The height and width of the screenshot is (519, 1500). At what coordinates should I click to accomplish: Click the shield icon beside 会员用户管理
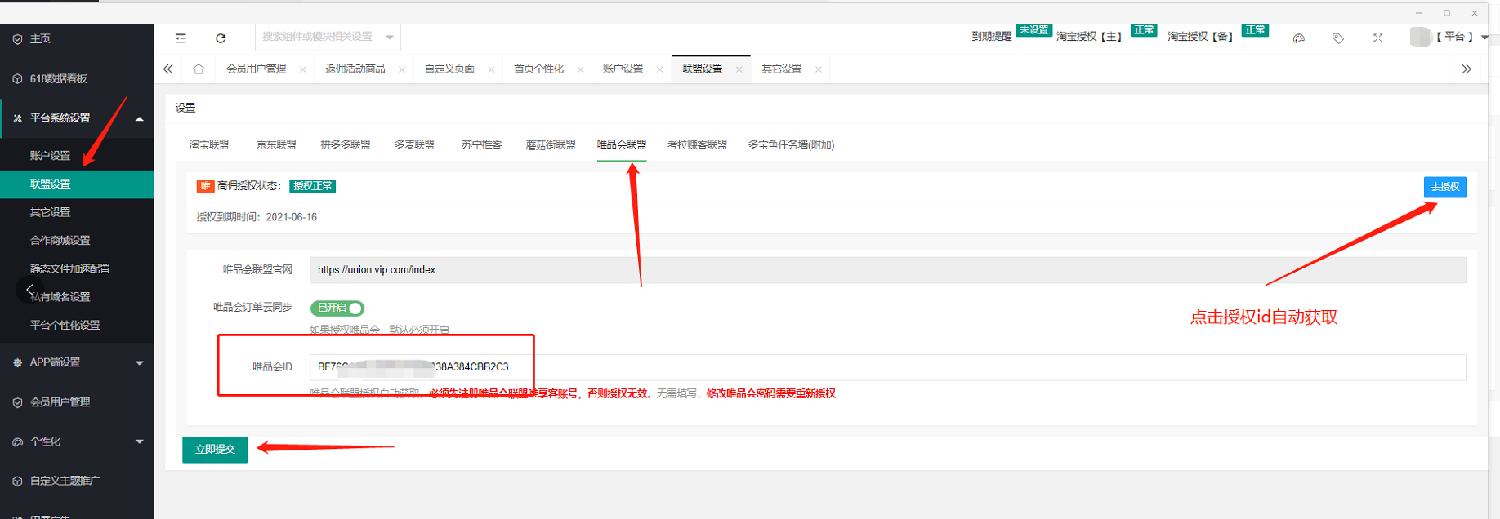(x=17, y=402)
